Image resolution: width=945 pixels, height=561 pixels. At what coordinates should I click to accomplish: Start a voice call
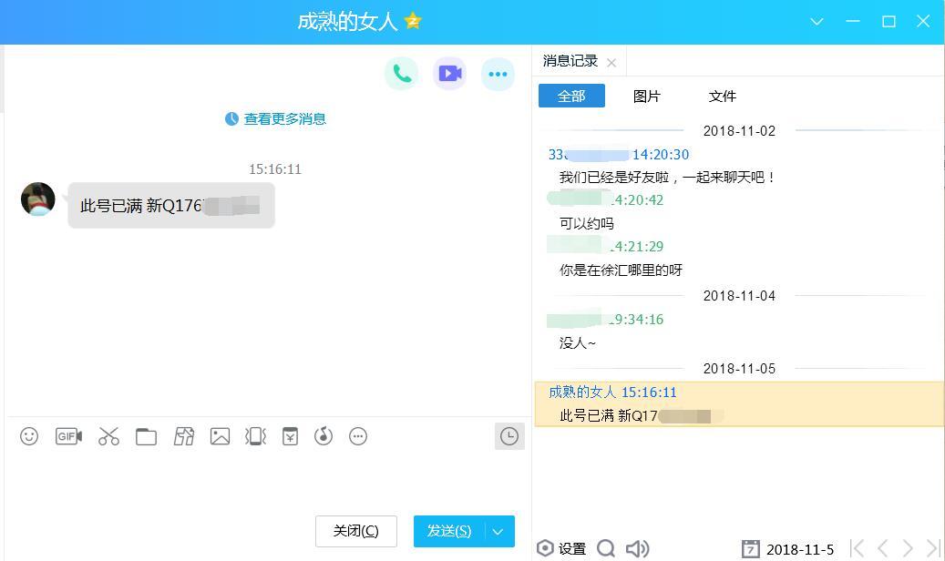(x=402, y=74)
